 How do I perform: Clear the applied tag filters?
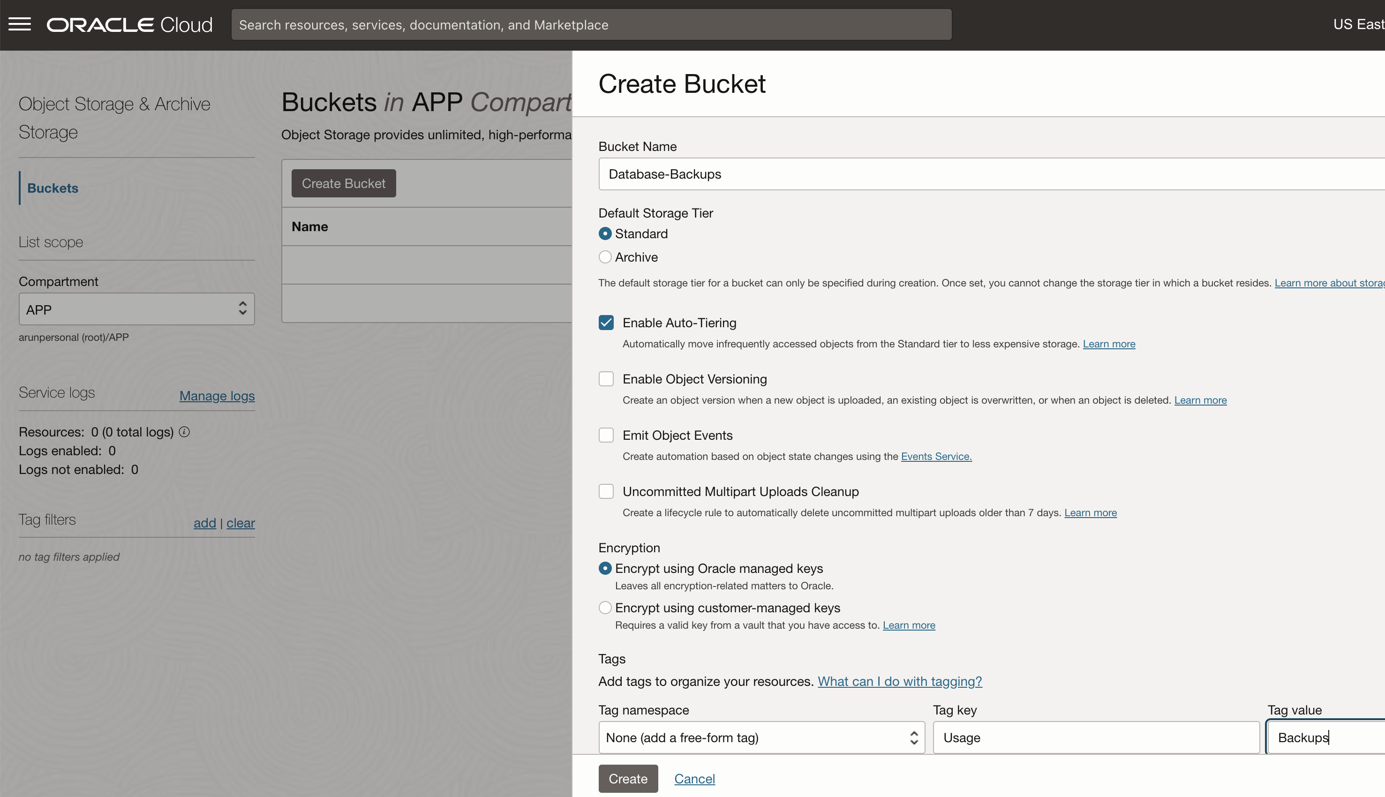(x=241, y=523)
